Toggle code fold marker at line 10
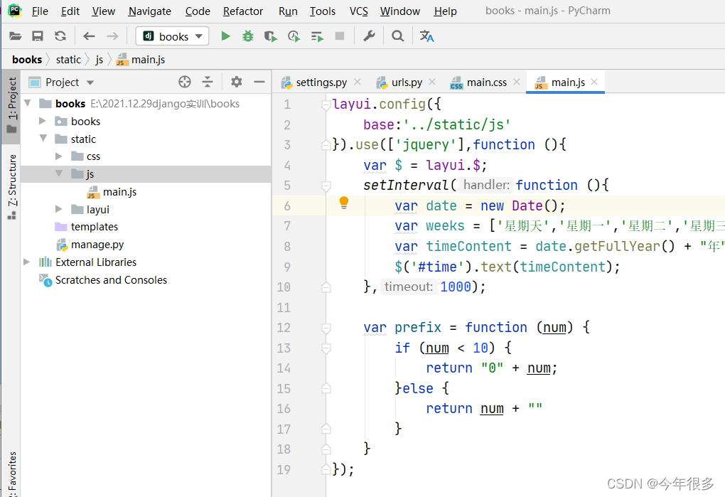This screenshot has width=725, height=497. (326, 287)
